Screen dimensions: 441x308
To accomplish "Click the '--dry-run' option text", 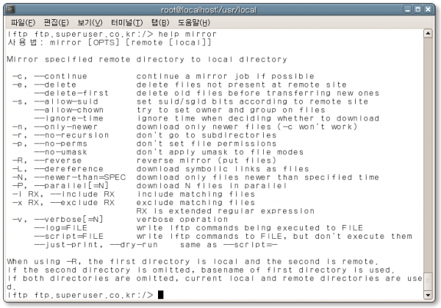I will pyautogui.click(x=134, y=245).
